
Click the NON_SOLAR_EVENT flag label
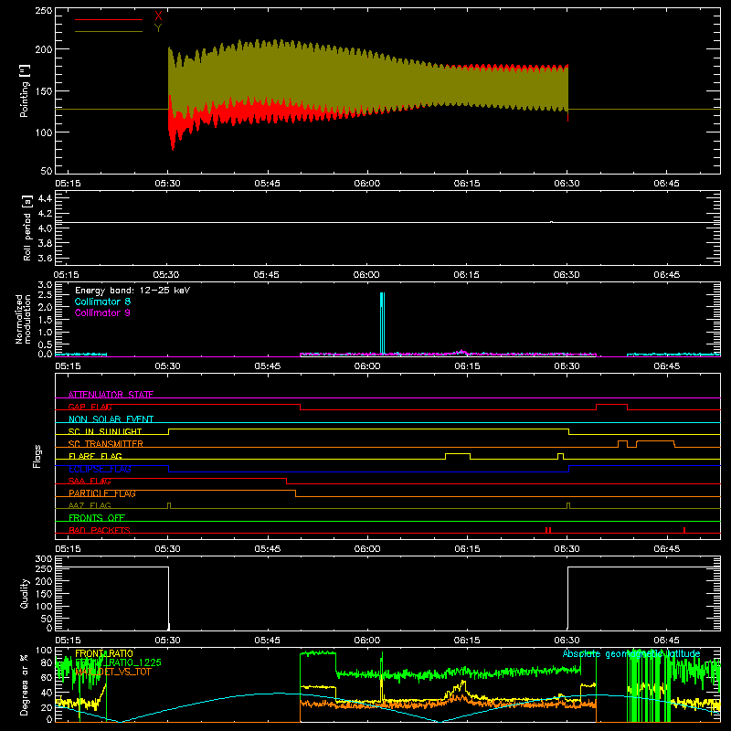(111, 419)
